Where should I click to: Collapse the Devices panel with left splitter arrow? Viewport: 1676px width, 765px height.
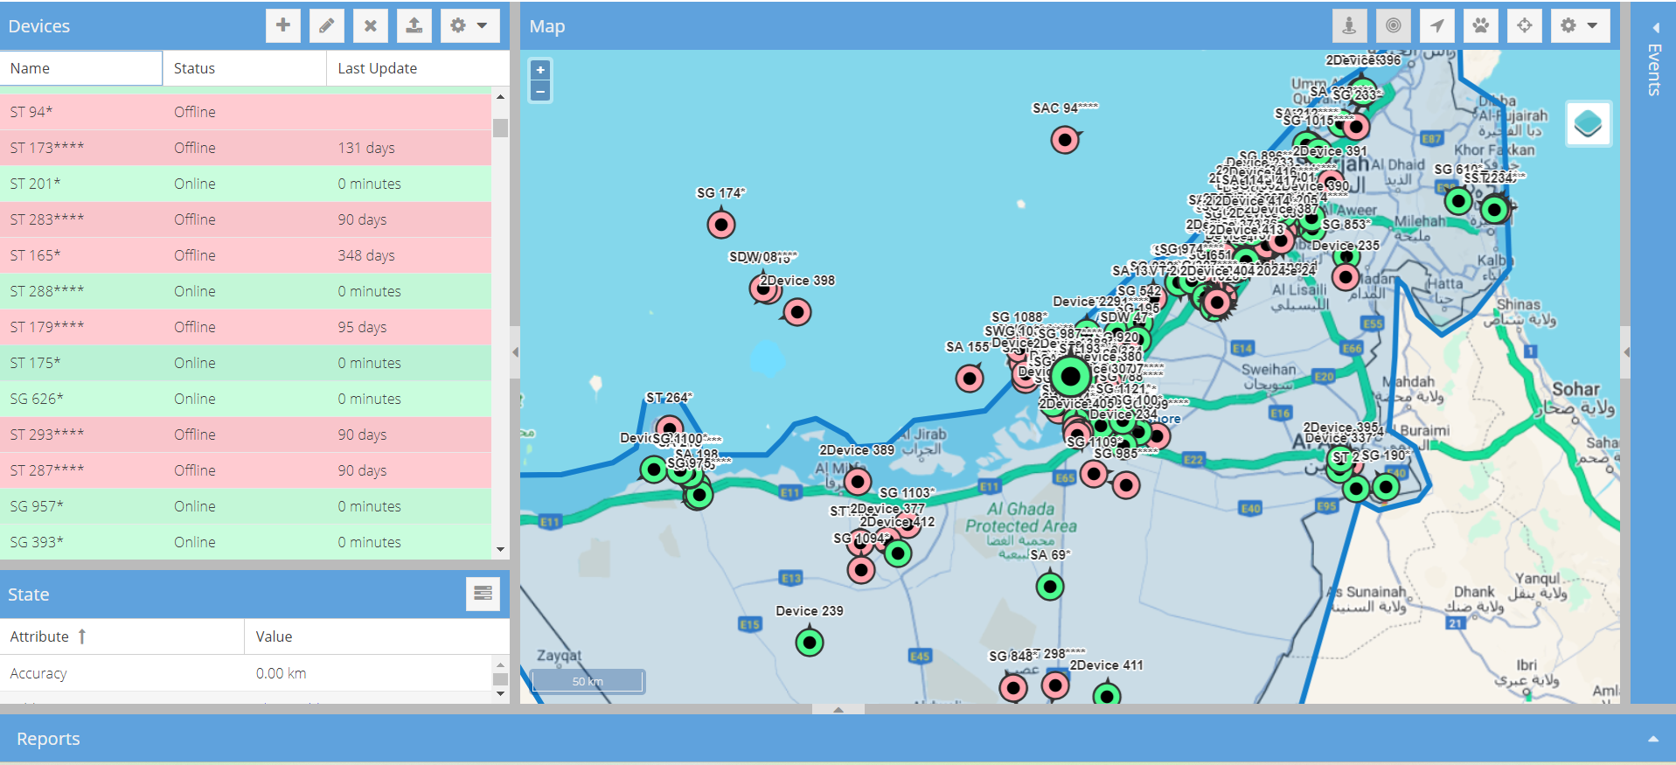click(x=515, y=352)
